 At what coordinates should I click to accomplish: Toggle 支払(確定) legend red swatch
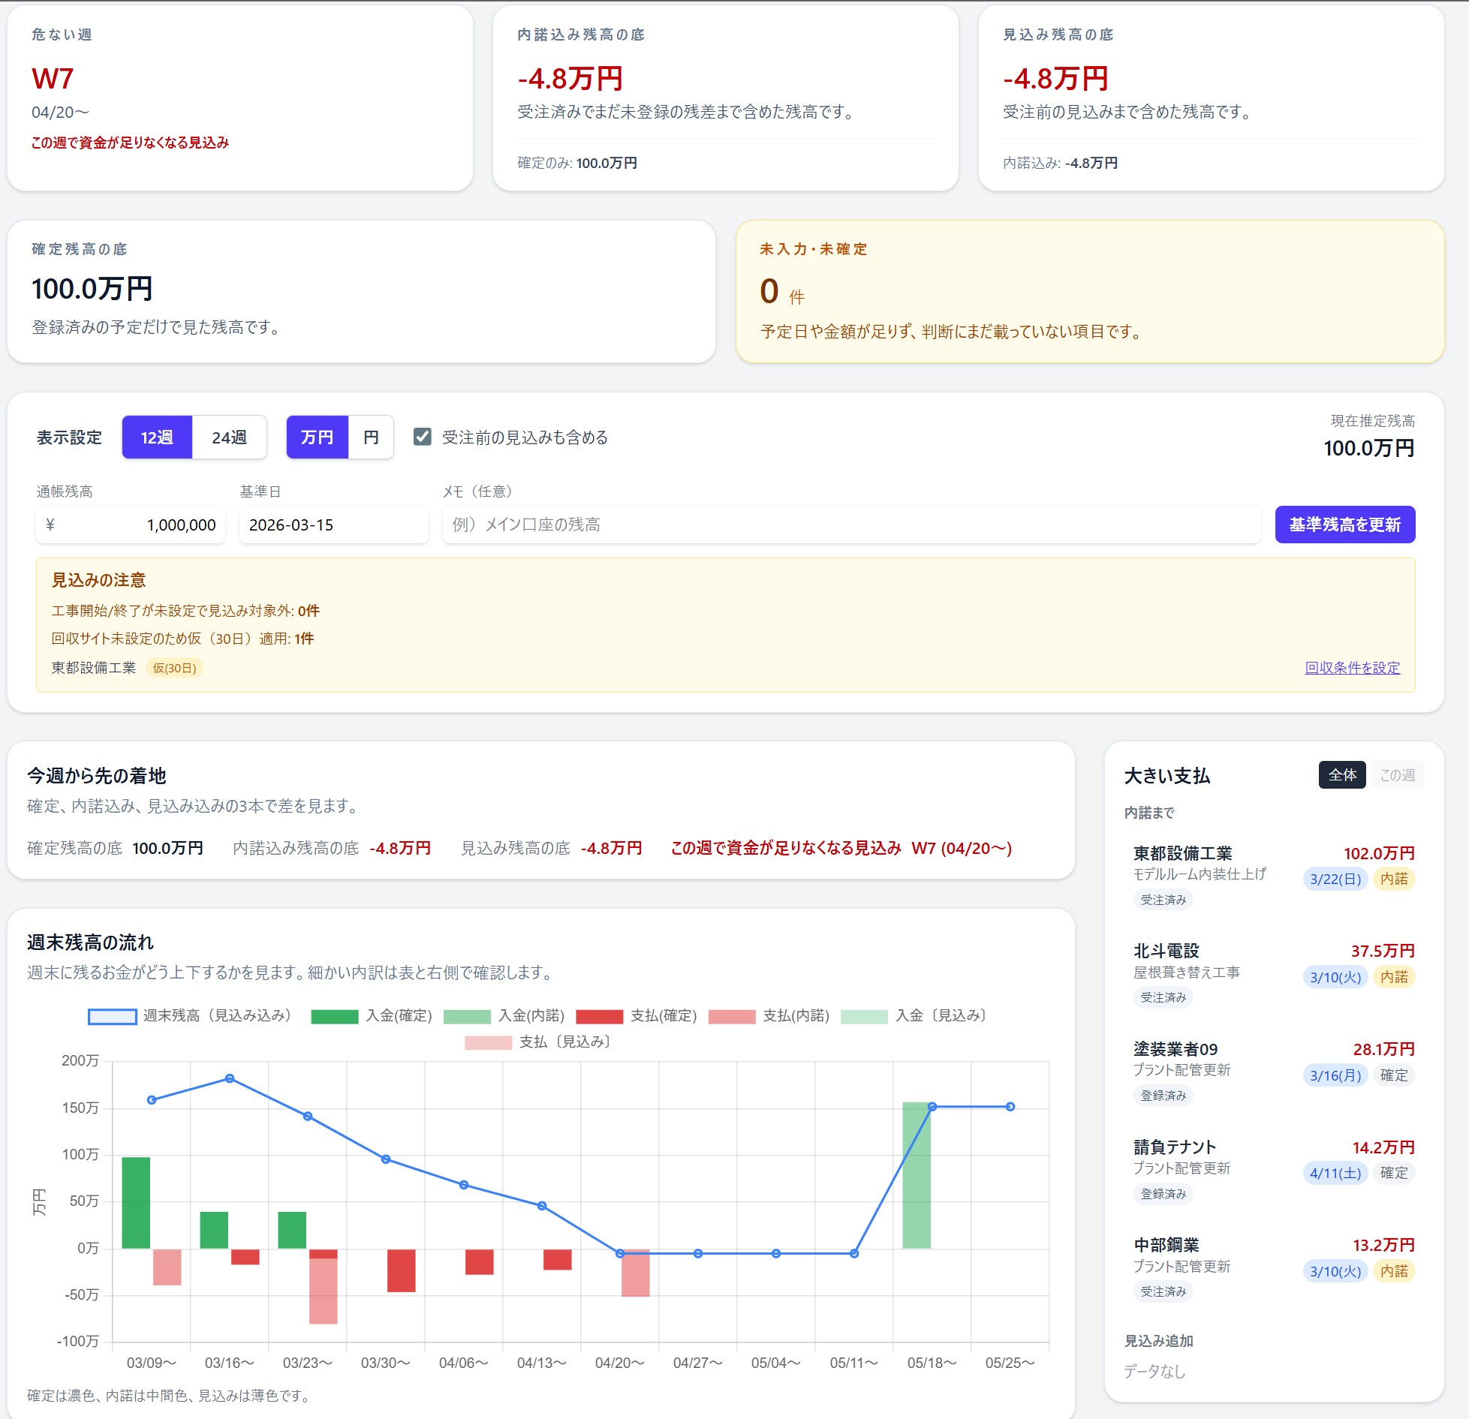(x=599, y=1017)
